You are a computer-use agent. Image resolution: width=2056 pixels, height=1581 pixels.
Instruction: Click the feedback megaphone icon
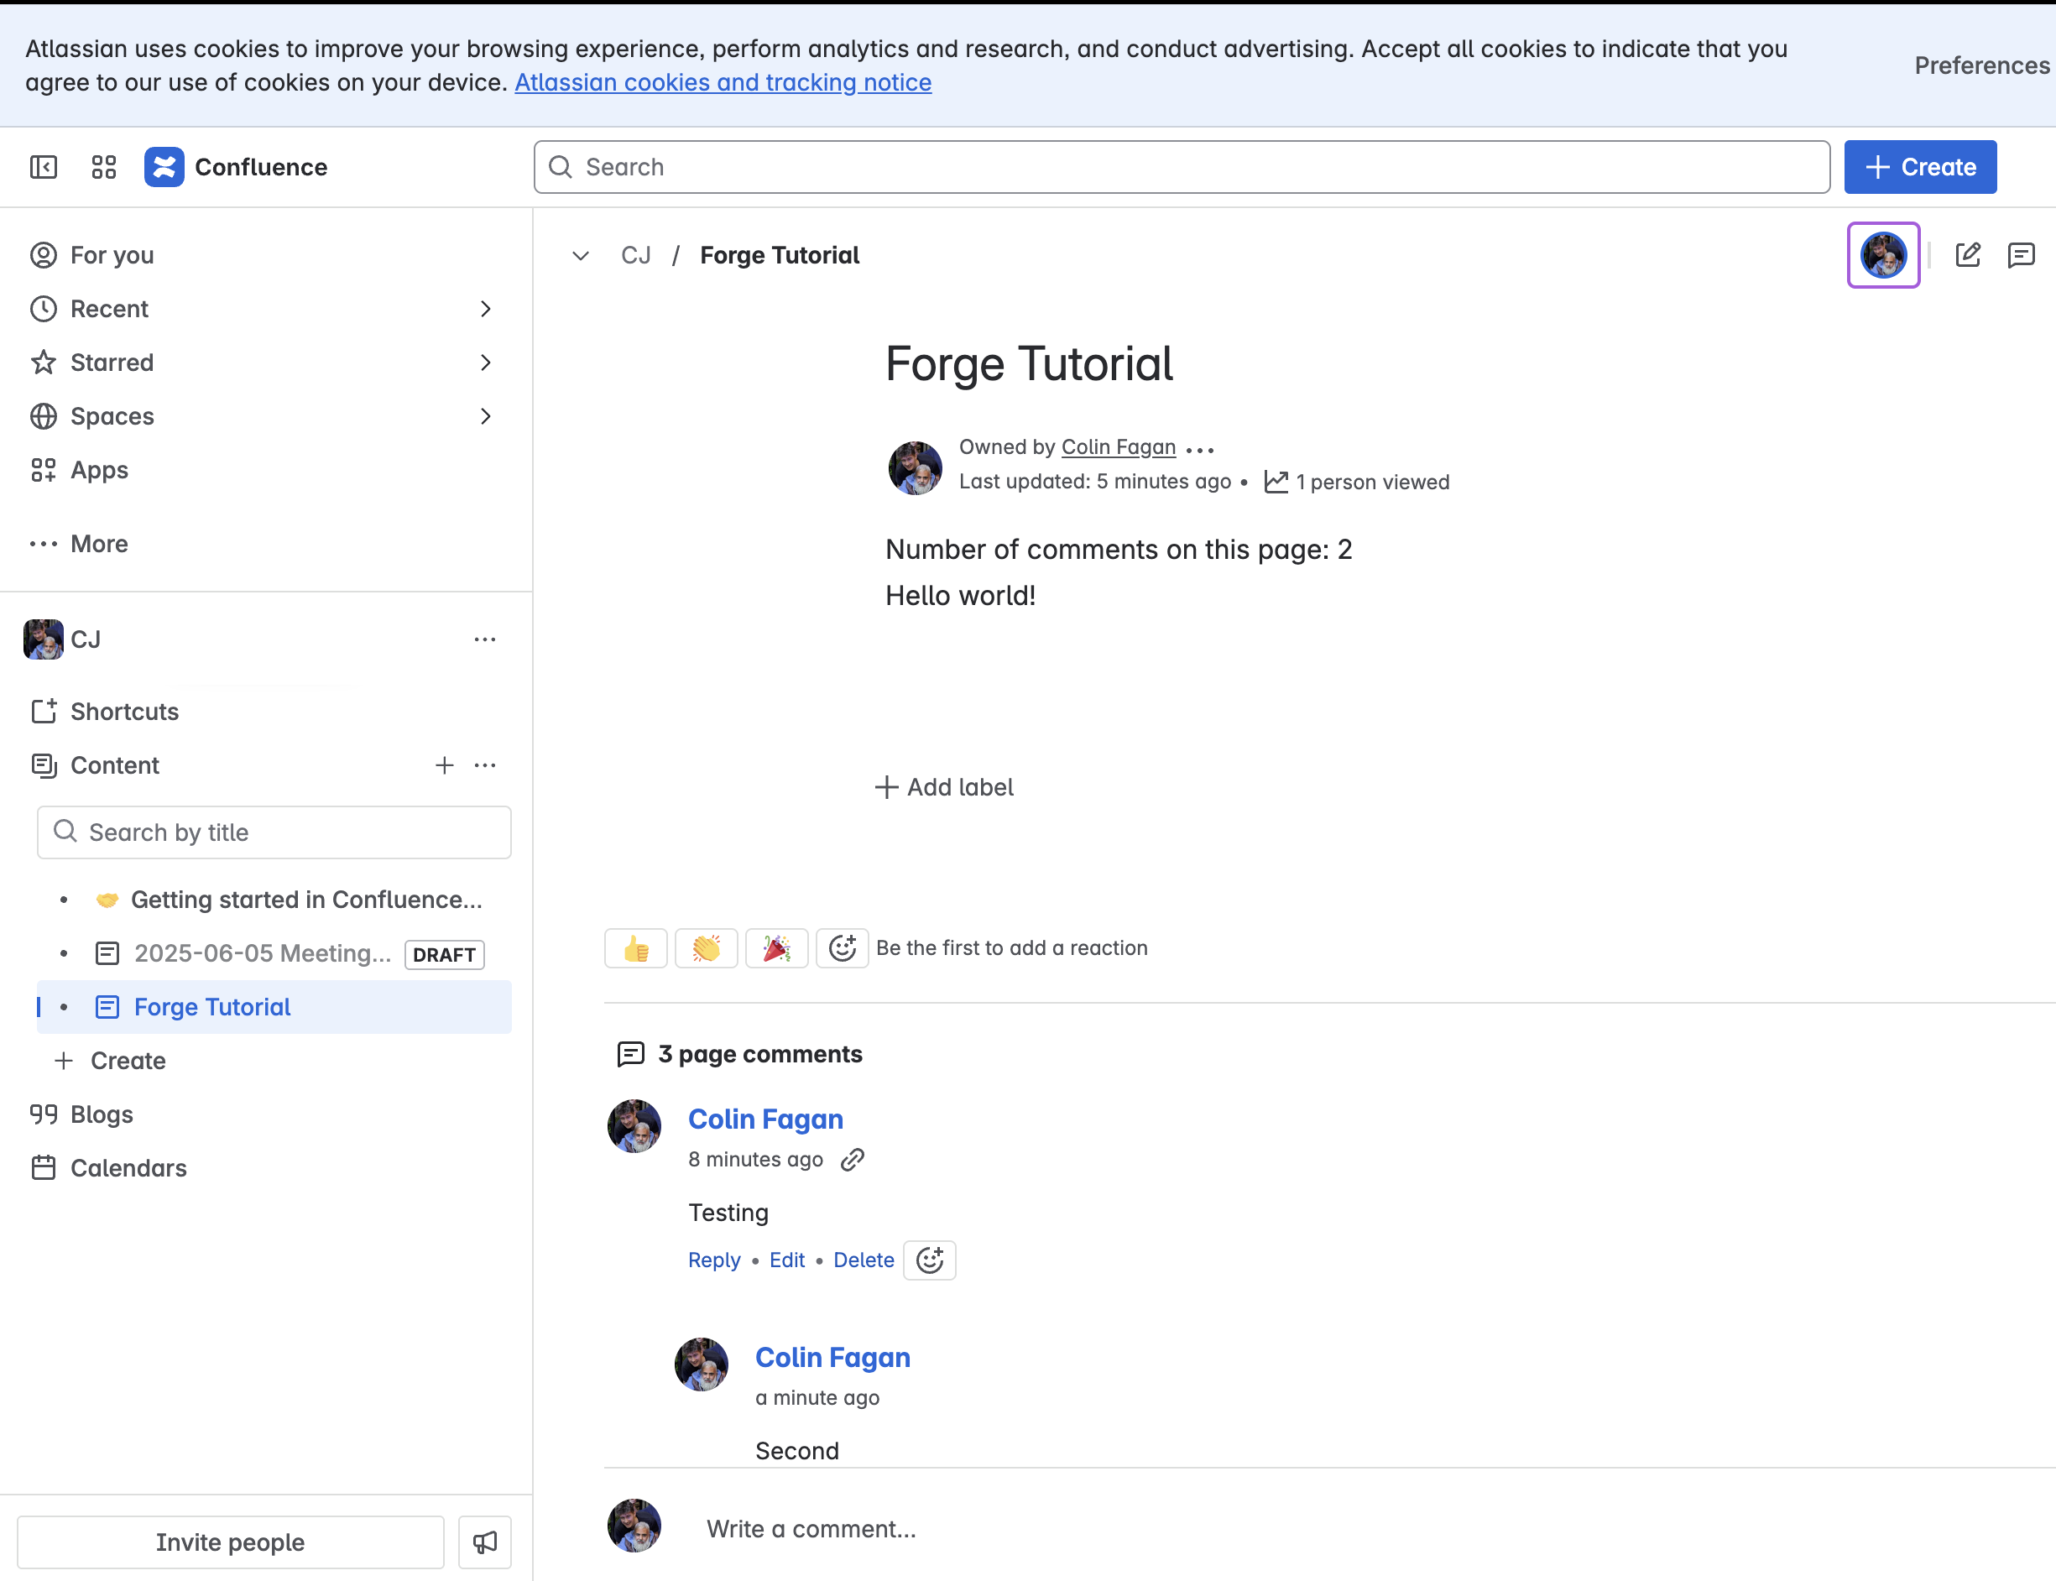click(x=484, y=1542)
